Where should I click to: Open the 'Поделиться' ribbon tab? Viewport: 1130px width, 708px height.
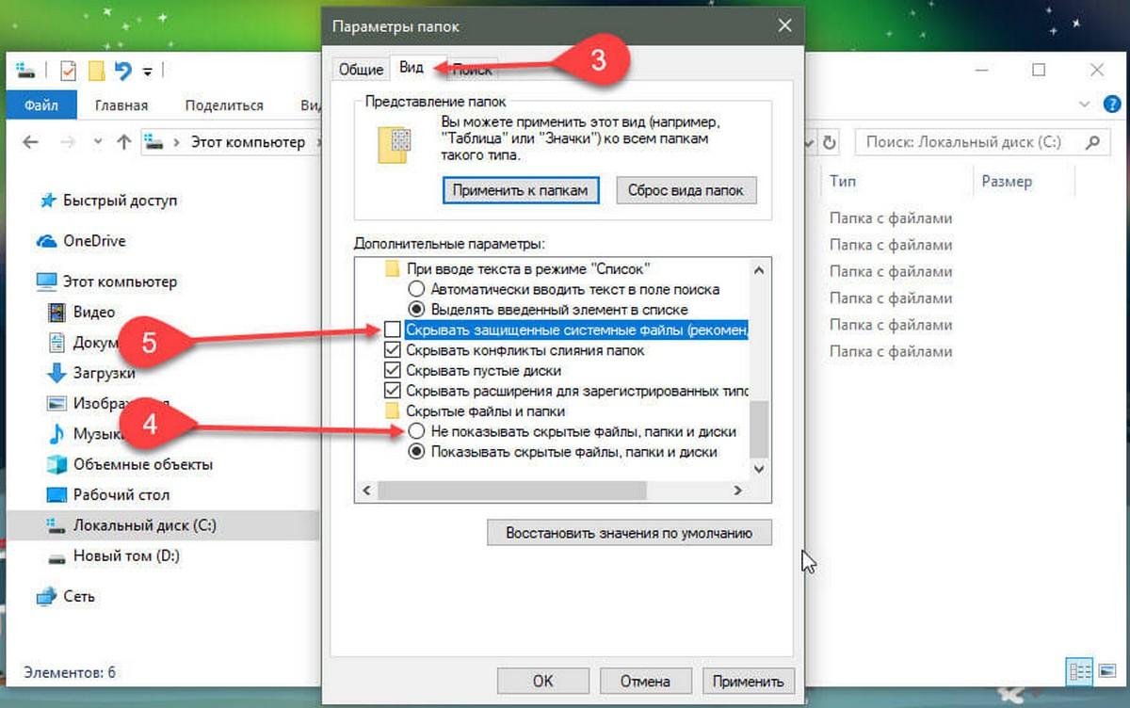[x=224, y=105]
